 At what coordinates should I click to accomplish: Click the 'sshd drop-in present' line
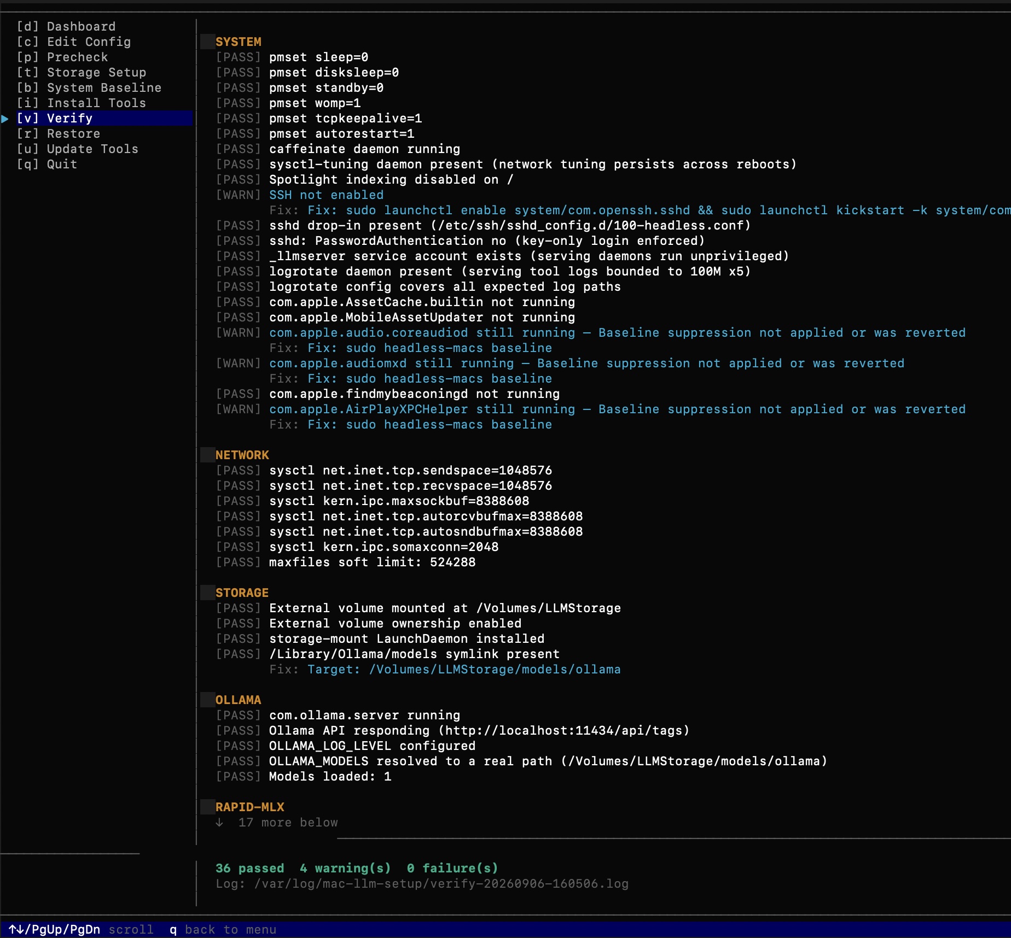click(x=483, y=225)
